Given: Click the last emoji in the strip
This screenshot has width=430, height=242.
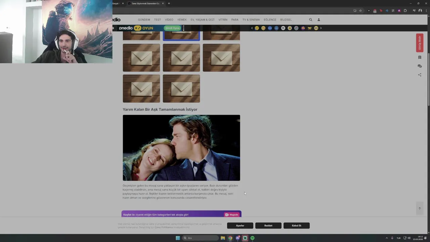Looking at the screenshot, I should coord(316,28).
